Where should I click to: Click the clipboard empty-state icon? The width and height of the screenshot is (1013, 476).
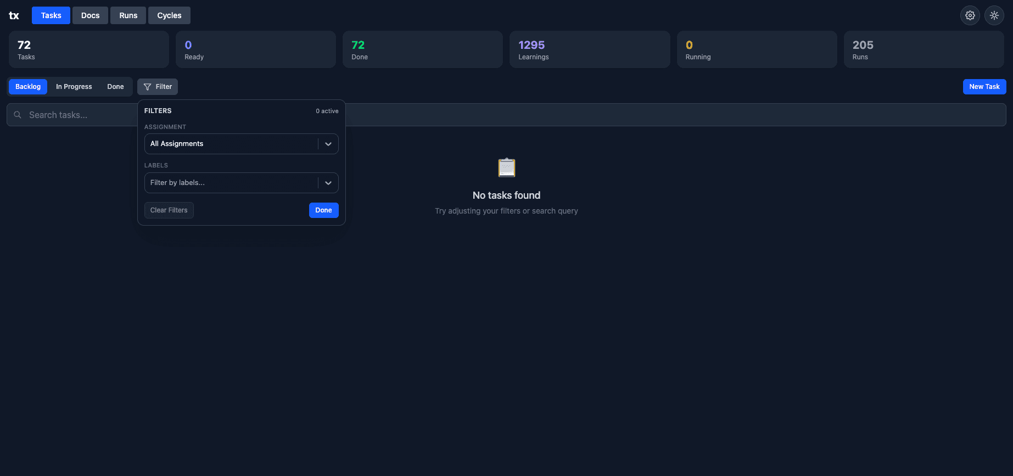tap(506, 167)
